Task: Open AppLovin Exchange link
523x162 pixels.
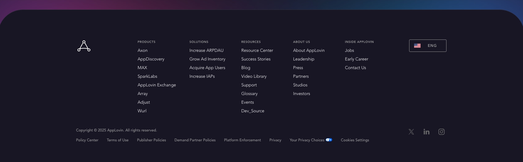Action: [x=157, y=85]
